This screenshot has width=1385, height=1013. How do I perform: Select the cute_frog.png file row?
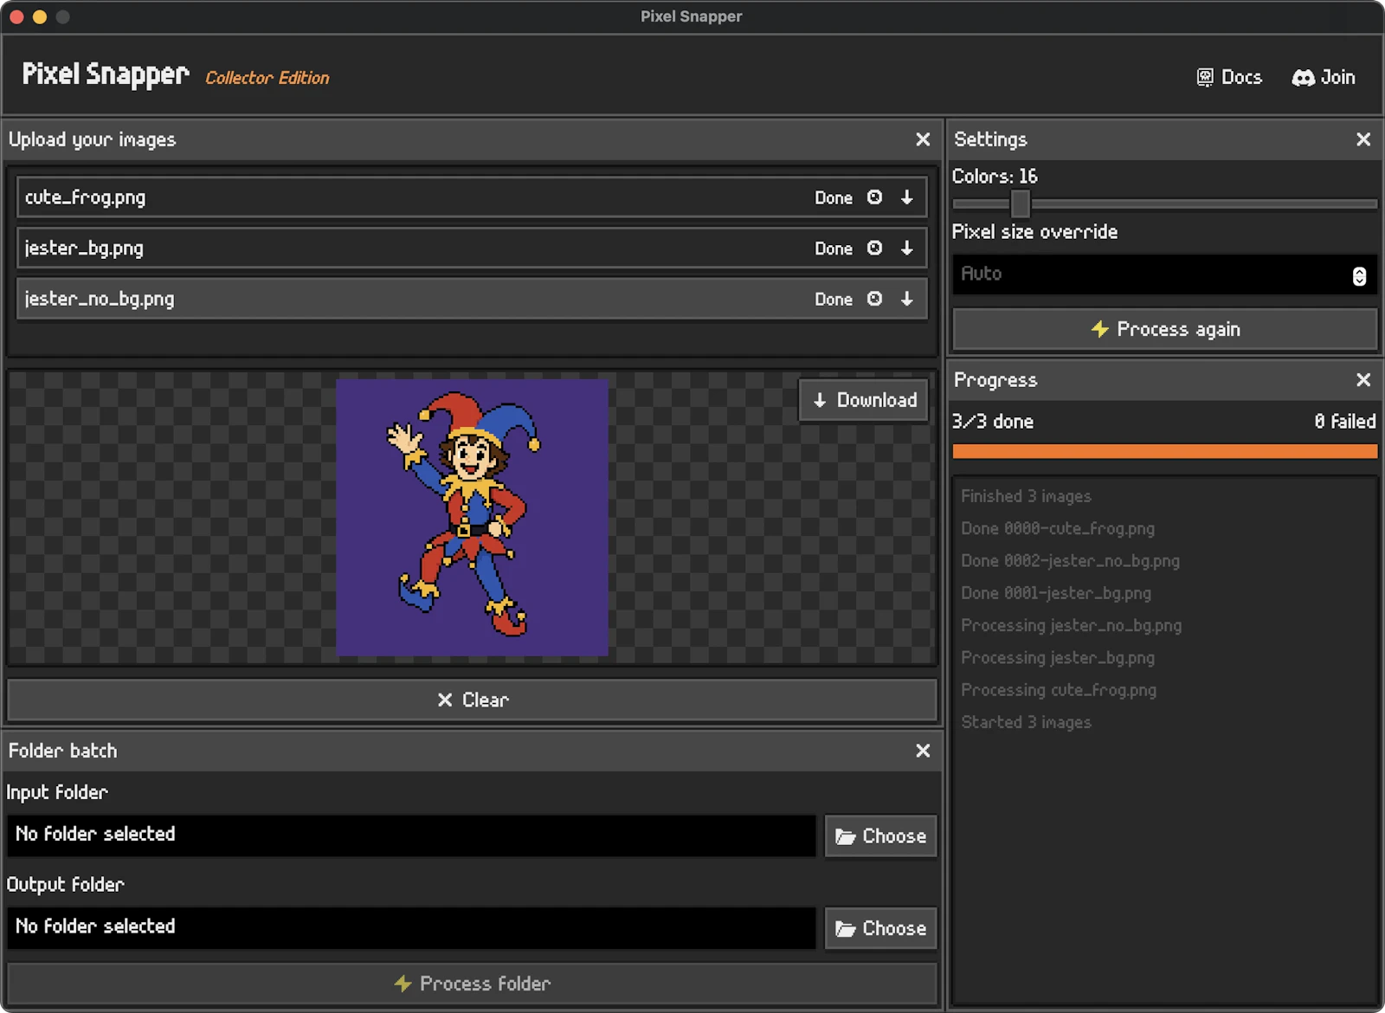[472, 197]
